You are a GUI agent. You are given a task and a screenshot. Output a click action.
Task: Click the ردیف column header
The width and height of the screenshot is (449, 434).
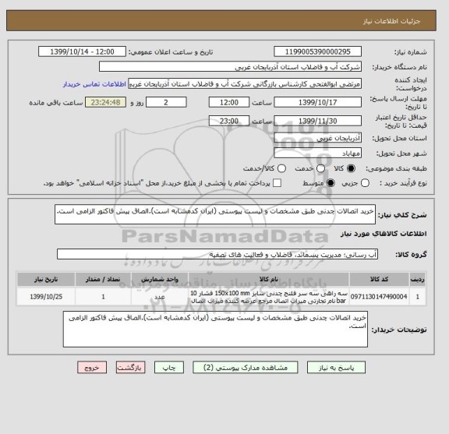click(418, 280)
